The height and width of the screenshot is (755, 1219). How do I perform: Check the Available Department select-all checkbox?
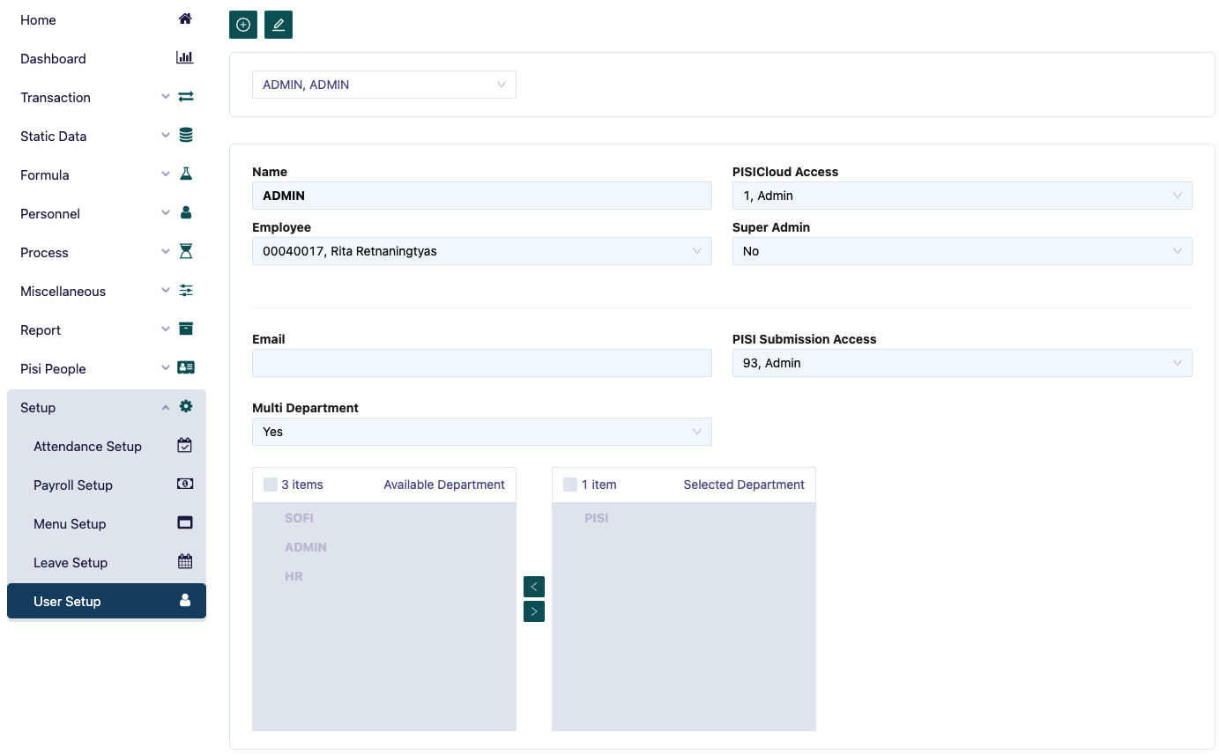point(269,484)
